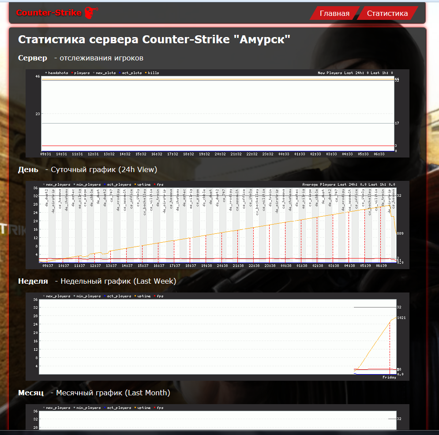Open the 24h daily graph image

(x=217, y=225)
